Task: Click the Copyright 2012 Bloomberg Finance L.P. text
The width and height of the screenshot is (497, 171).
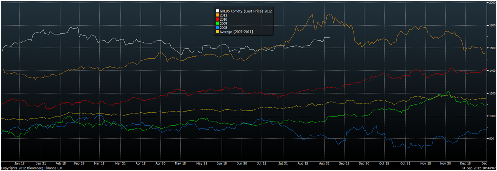Action: click(31, 168)
